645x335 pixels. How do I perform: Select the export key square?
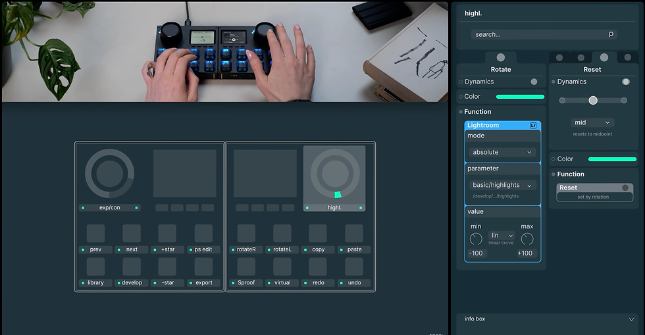(203, 267)
